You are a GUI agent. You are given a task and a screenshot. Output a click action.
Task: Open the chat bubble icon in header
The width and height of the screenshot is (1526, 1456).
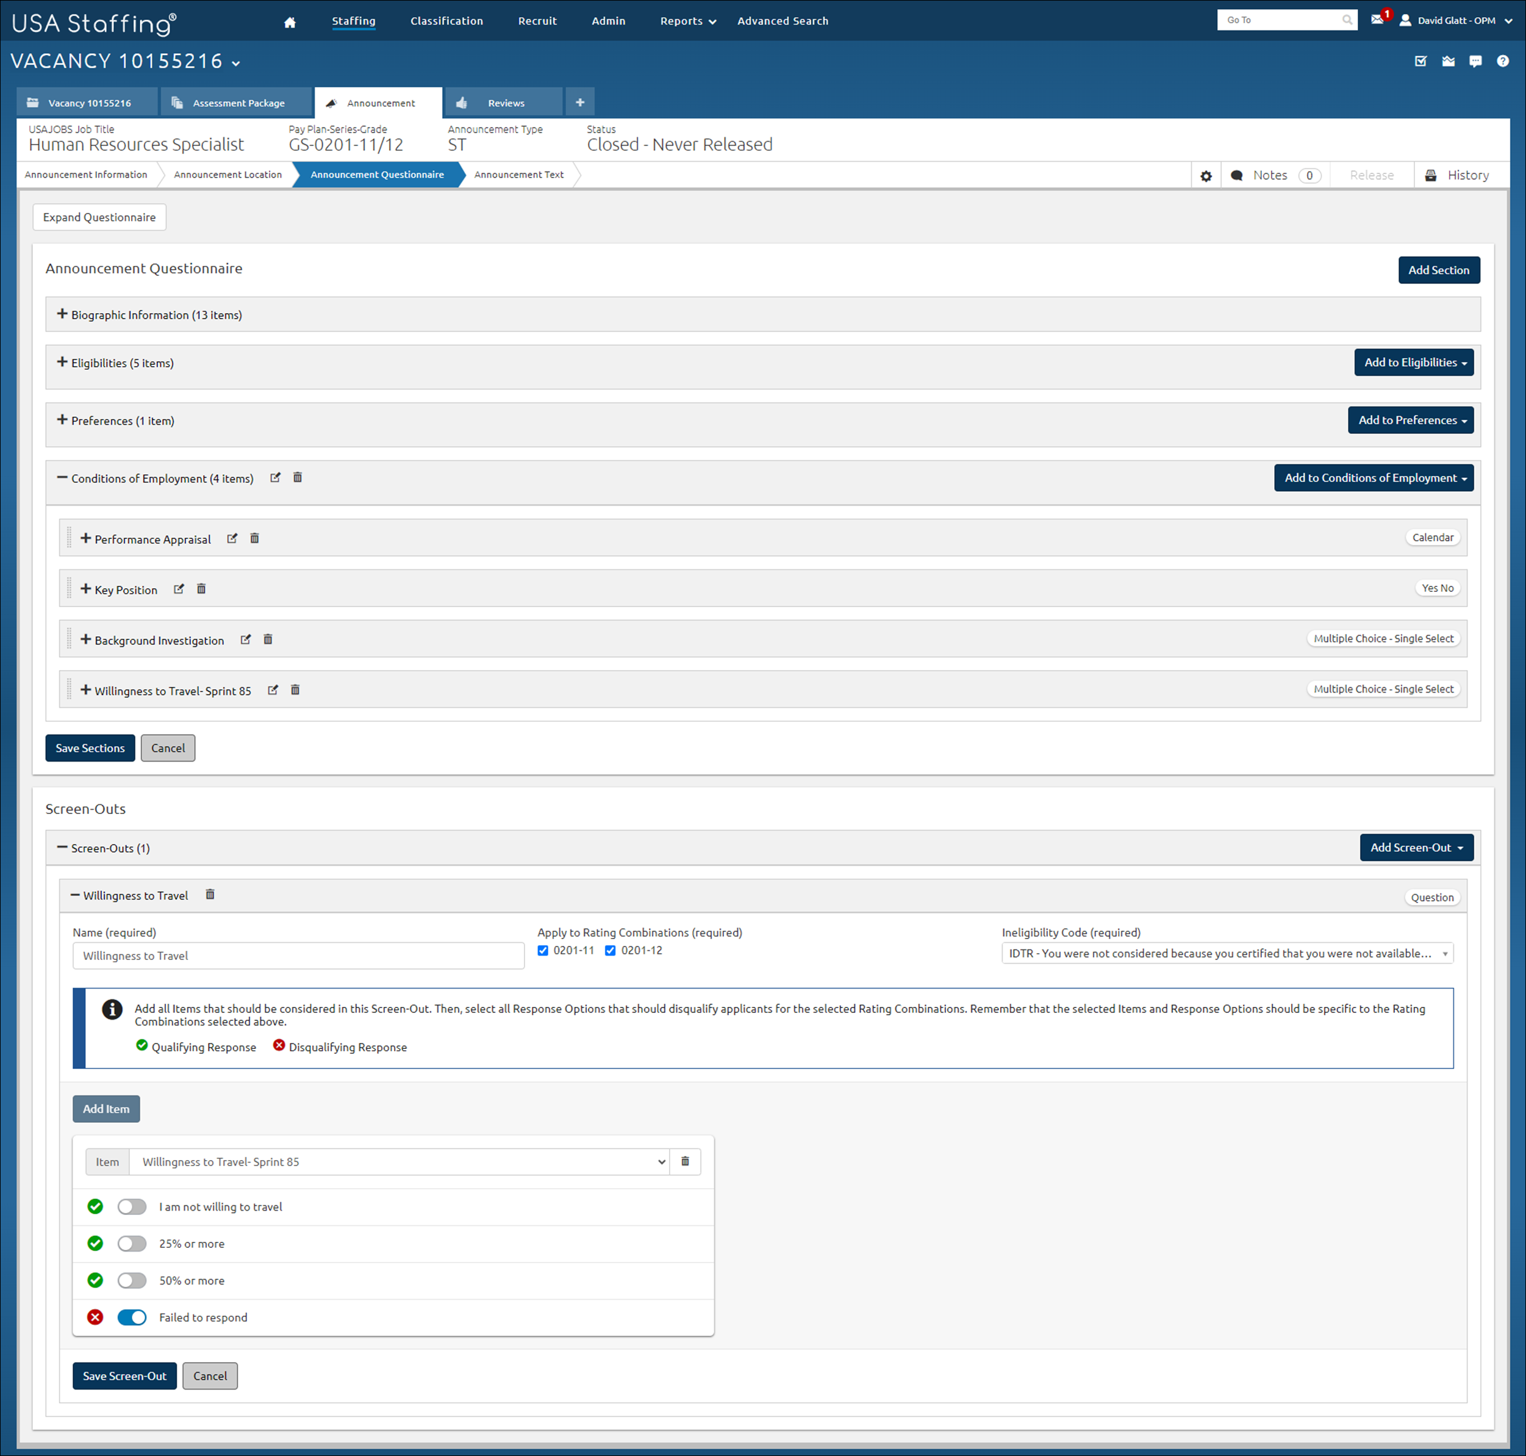[1475, 61]
